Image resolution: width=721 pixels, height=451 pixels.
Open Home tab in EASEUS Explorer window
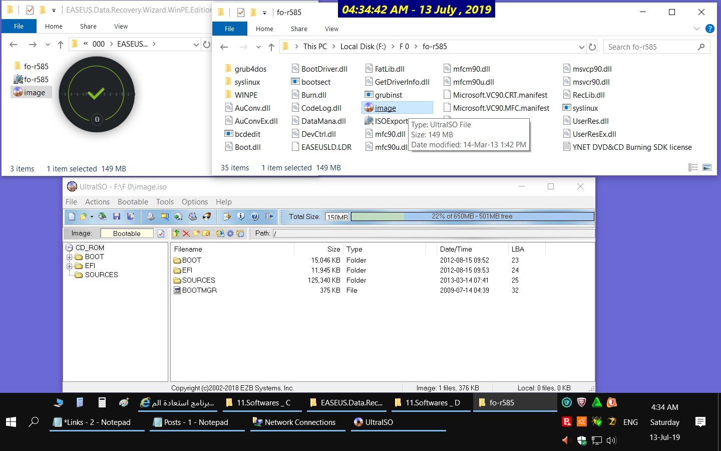pos(54,27)
